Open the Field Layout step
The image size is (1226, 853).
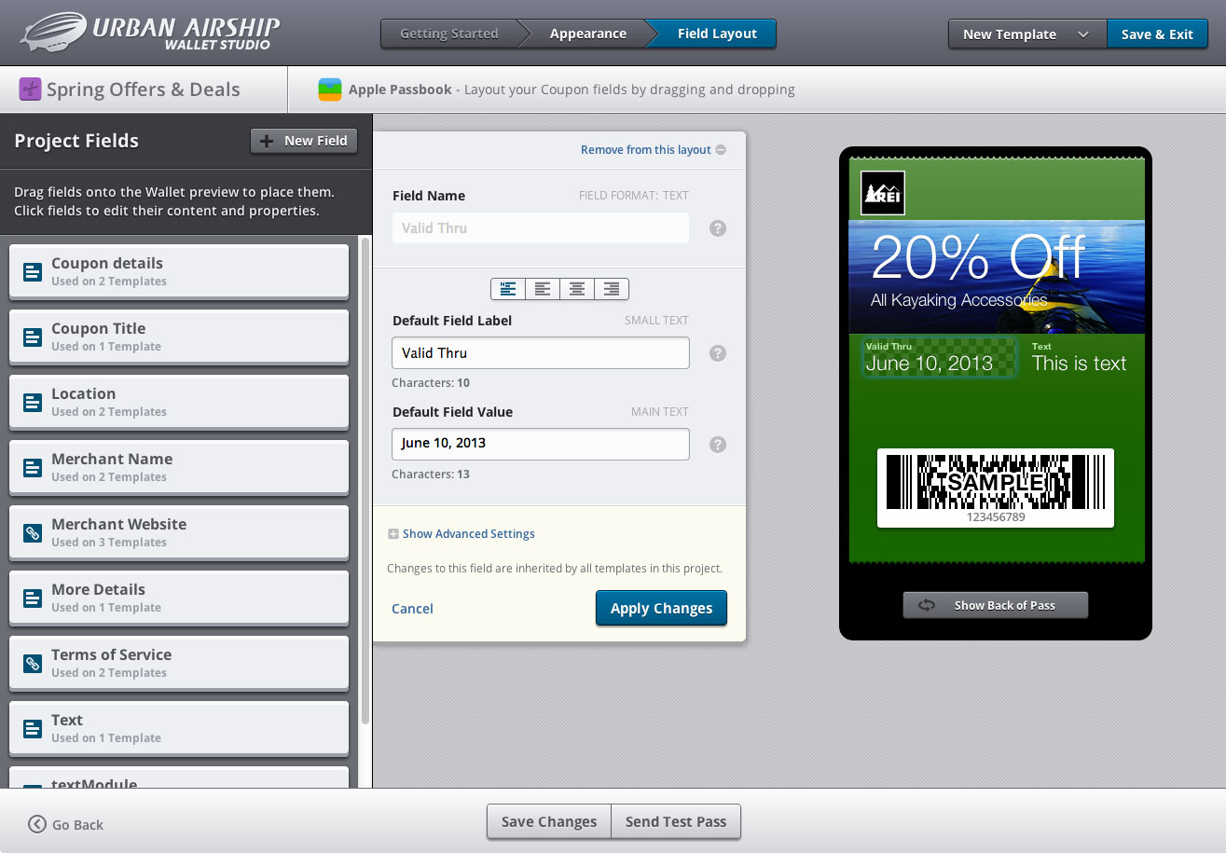[x=717, y=34]
